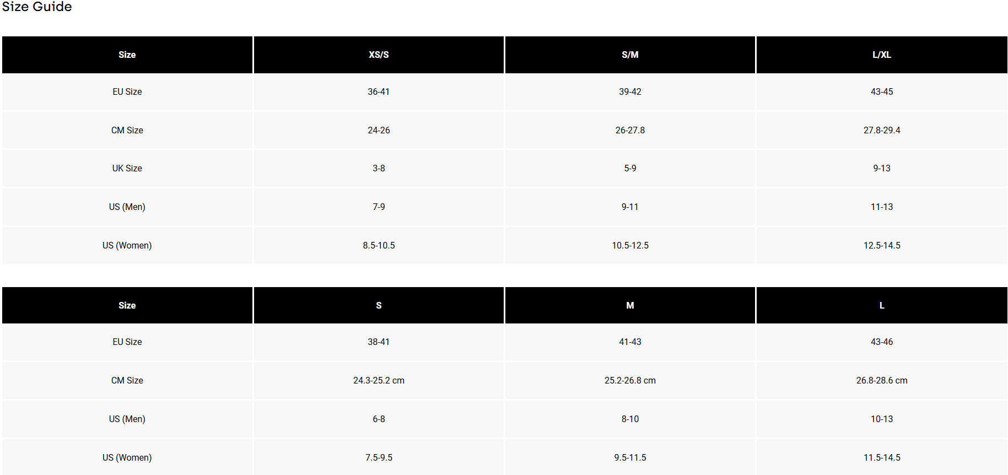Click the 9.5-11.5 US Women cell
The width and height of the screenshot is (1008, 475).
pos(630,457)
